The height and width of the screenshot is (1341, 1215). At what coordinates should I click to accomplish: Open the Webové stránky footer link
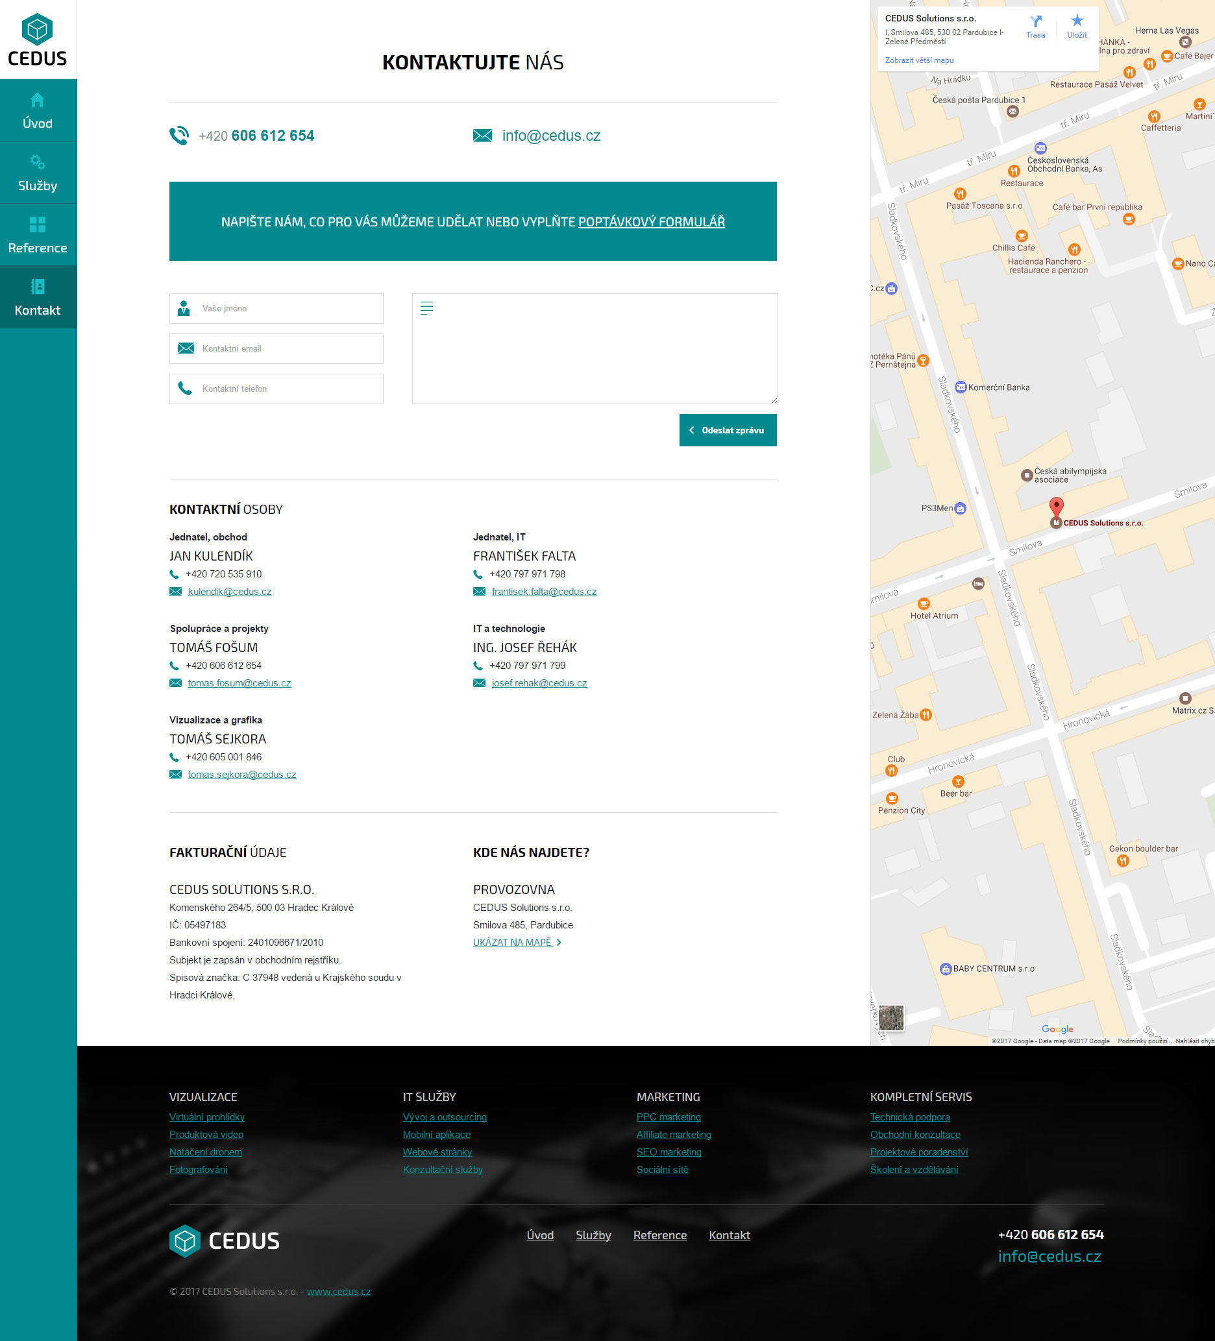[437, 1152]
